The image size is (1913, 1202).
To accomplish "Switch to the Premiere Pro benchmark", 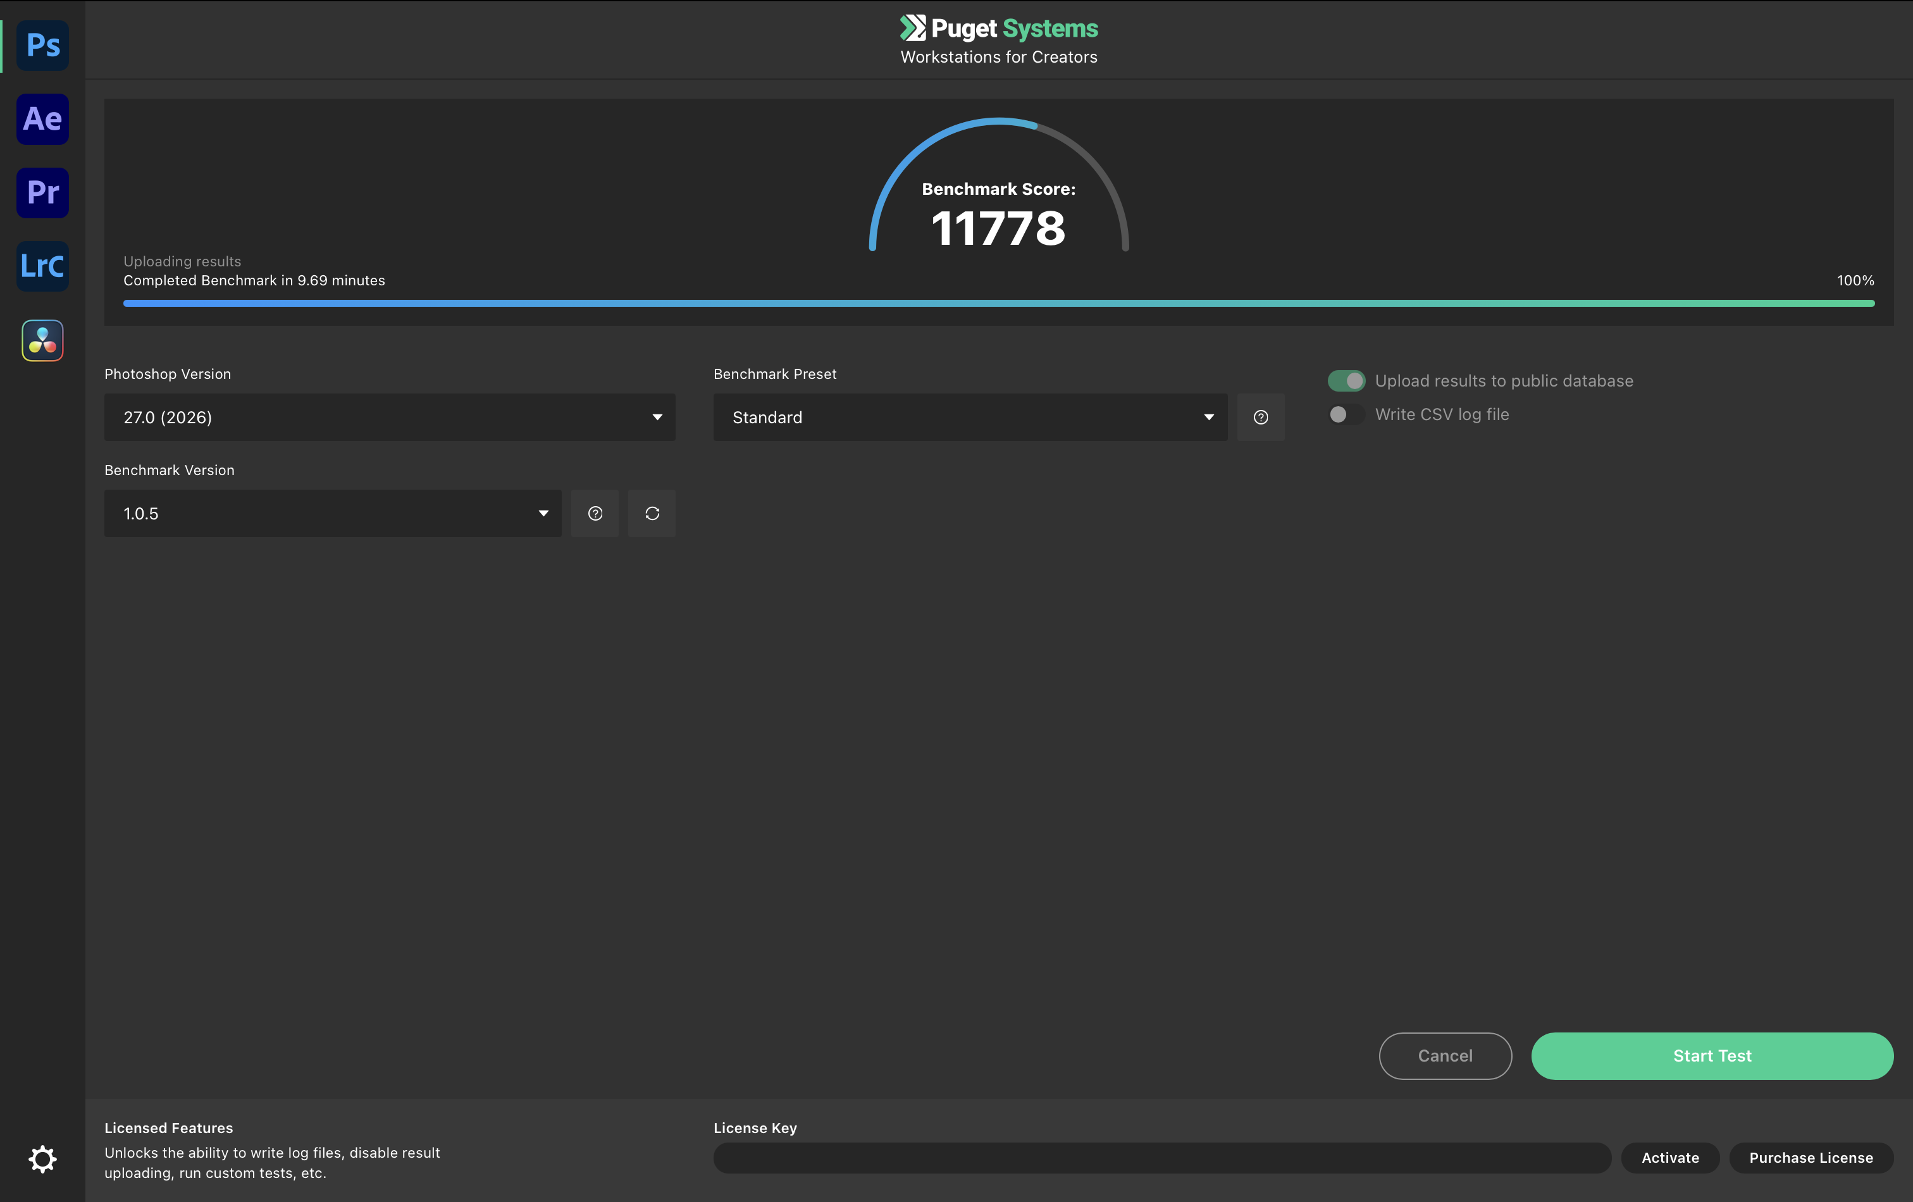I will tap(43, 193).
